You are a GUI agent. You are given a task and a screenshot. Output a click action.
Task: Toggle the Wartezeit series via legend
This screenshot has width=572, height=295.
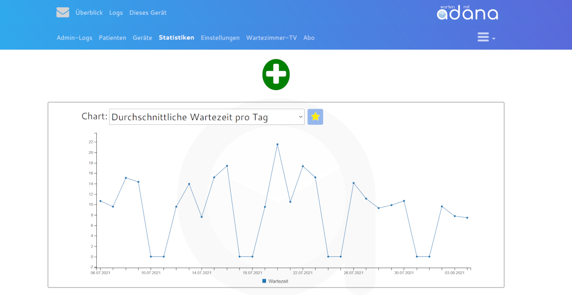pos(276,281)
